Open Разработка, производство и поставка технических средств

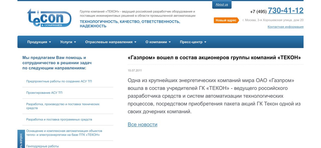63,106
